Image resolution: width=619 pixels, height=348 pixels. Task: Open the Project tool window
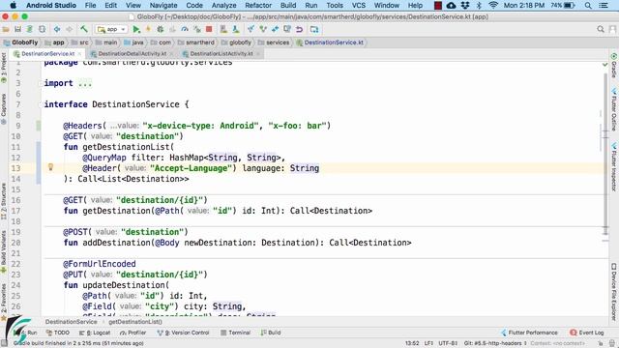4,68
